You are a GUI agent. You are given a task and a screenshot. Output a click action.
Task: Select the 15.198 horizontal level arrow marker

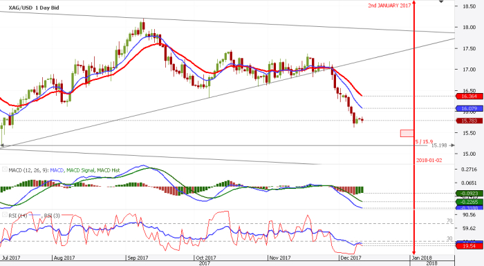452,145
